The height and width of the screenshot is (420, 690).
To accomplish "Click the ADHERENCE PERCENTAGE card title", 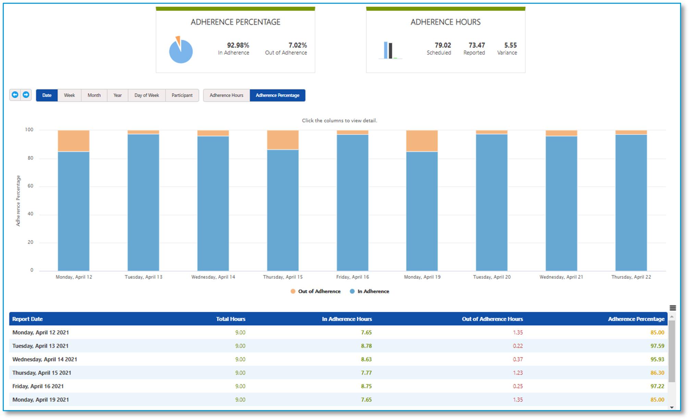I will pyautogui.click(x=235, y=22).
